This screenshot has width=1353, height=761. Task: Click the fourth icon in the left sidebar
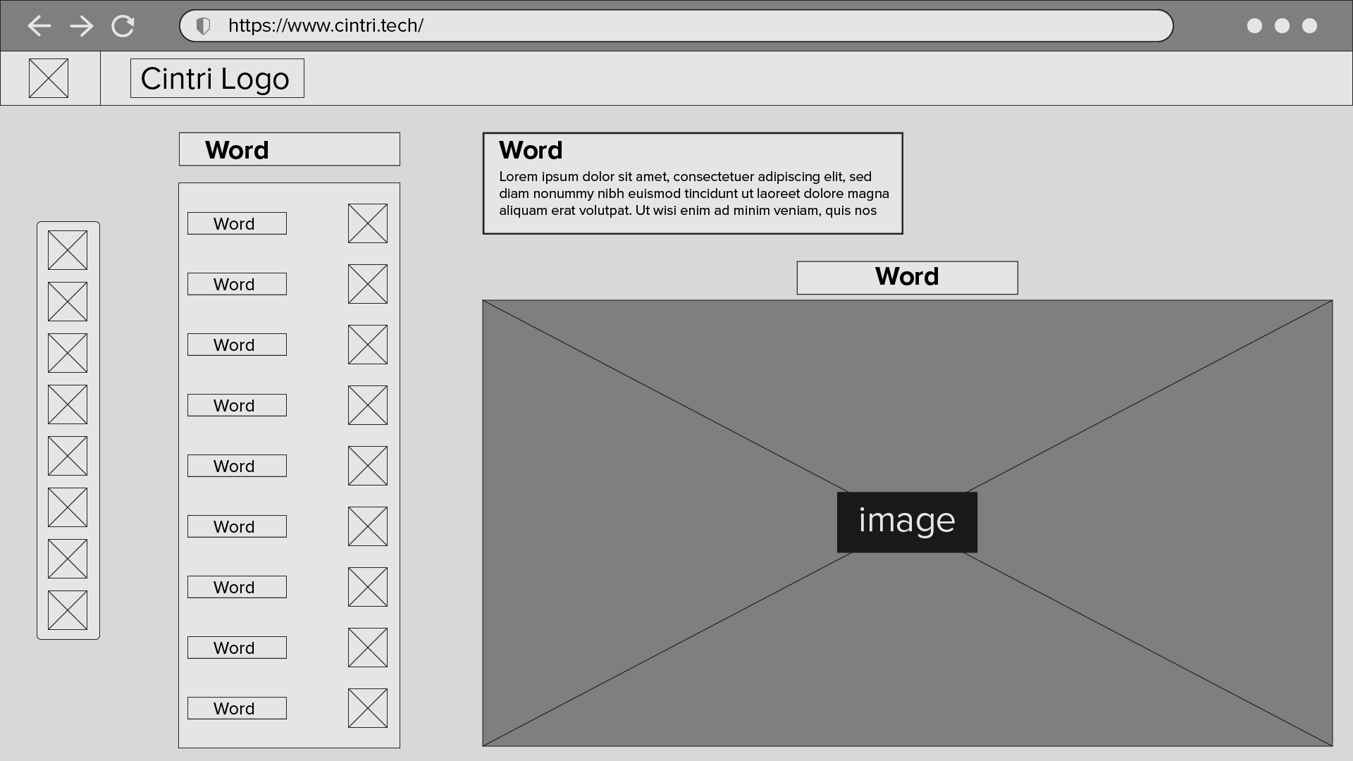[68, 404]
